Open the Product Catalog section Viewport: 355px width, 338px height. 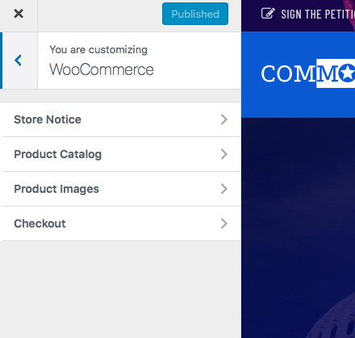pos(120,154)
